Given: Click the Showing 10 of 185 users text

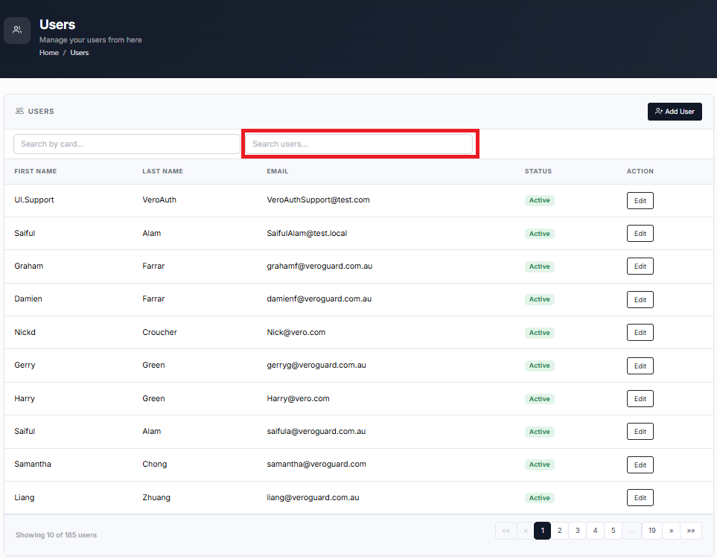Looking at the screenshot, I should tap(57, 534).
